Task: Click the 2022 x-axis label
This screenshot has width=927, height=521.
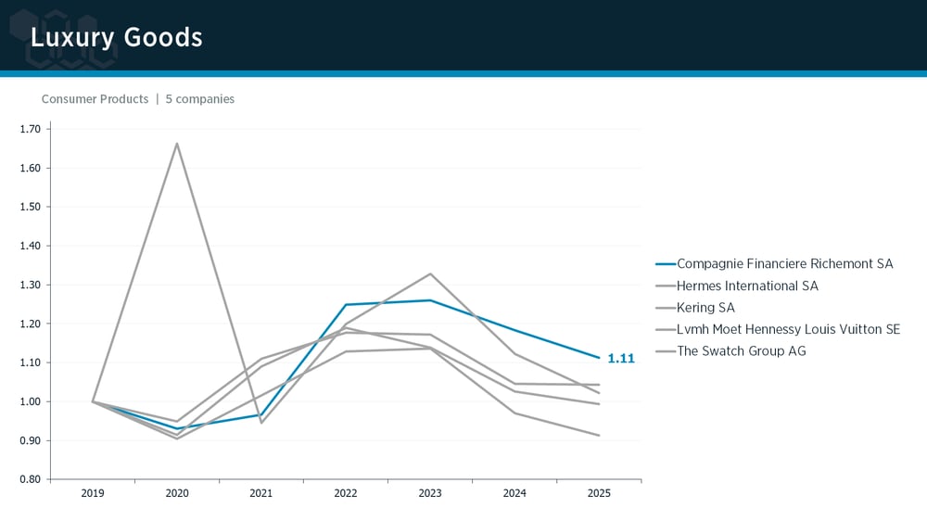Action: click(x=345, y=493)
